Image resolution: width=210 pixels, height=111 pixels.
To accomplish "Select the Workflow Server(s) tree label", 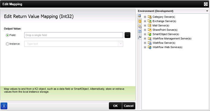I will pyautogui.click(x=164, y=43).
